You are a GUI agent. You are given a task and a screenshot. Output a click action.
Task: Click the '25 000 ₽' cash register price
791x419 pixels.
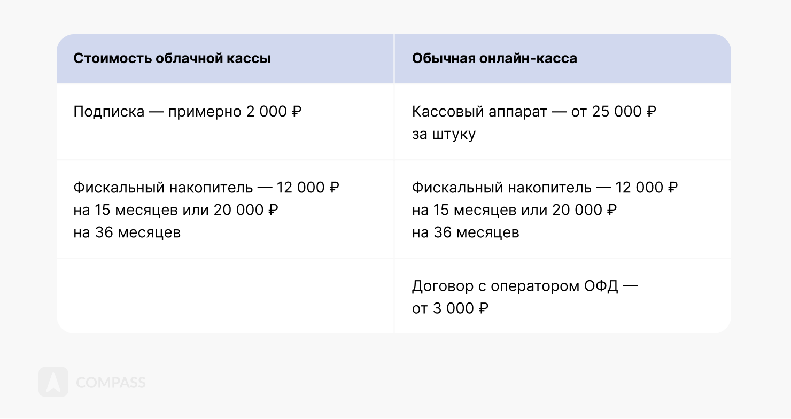pyautogui.click(x=624, y=112)
